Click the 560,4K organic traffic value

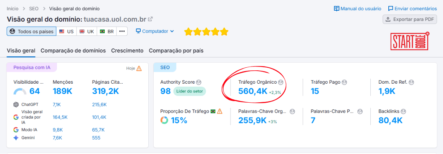(253, 91)
